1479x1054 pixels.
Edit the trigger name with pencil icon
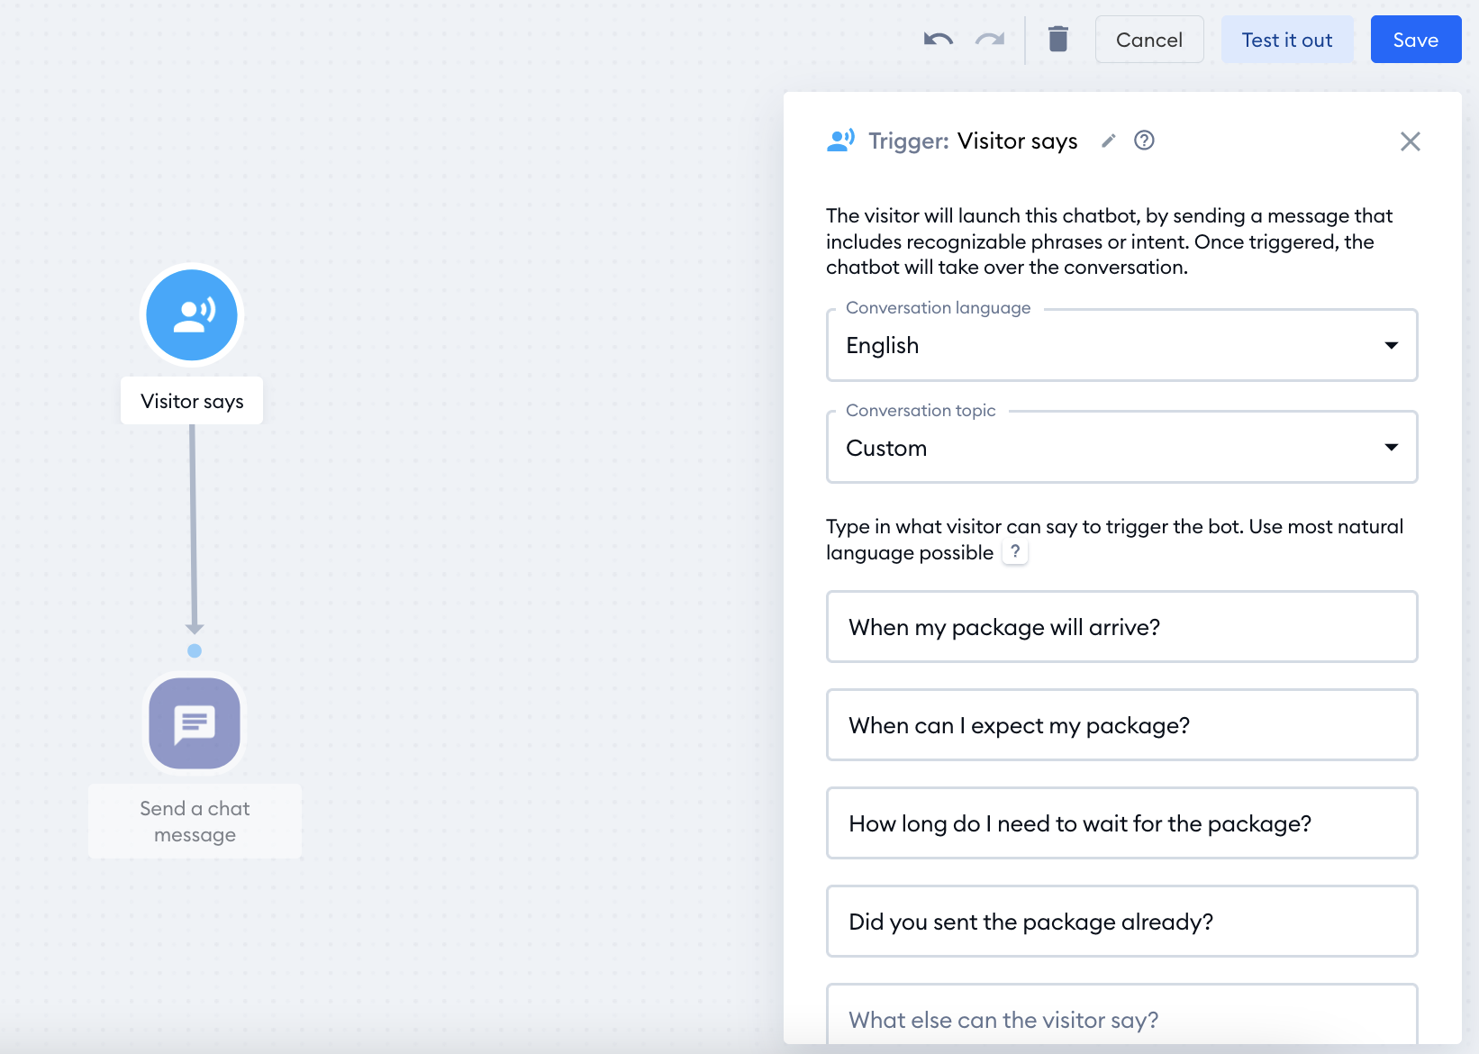[1109, 141]
